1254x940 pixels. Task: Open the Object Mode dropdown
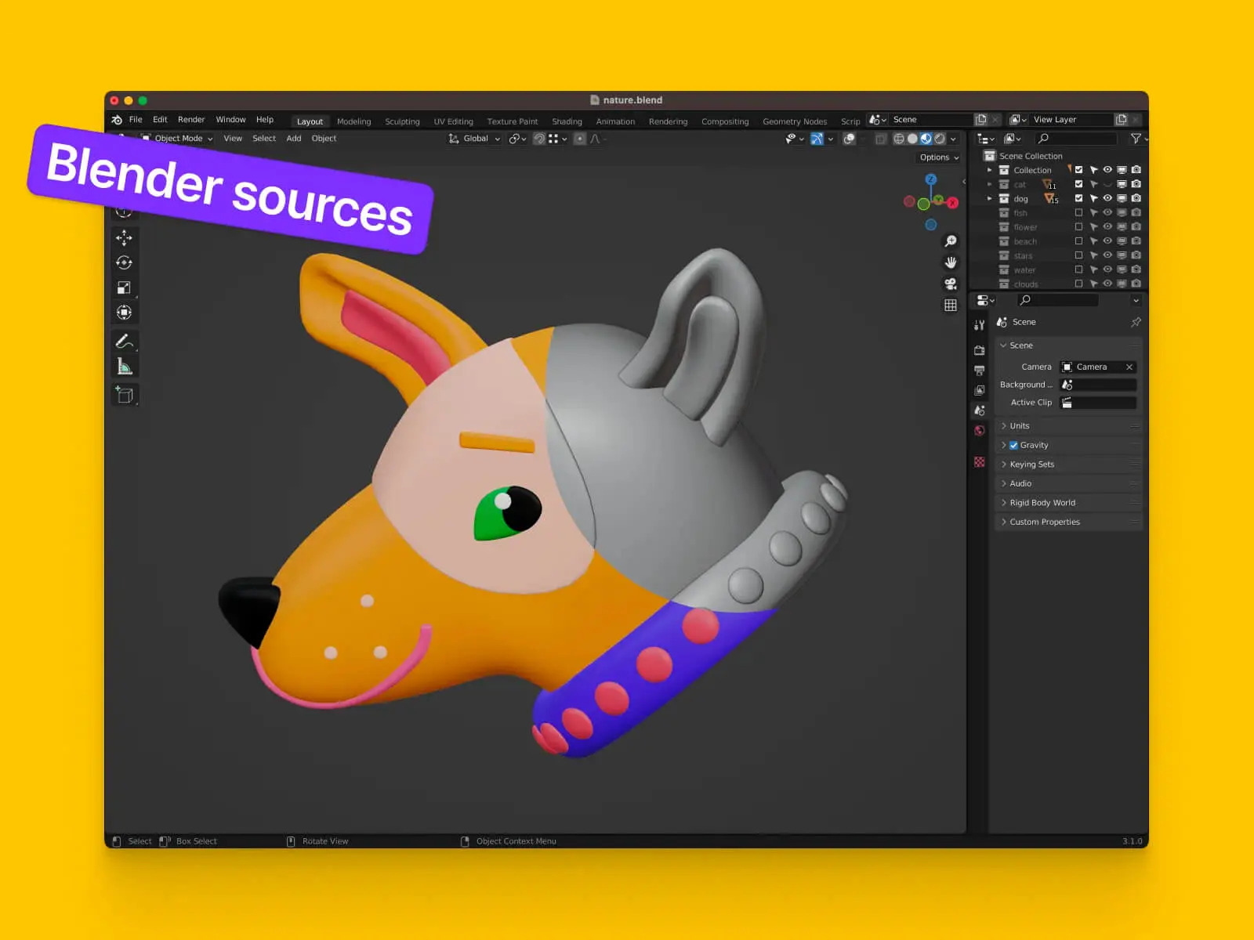(178, 139)
